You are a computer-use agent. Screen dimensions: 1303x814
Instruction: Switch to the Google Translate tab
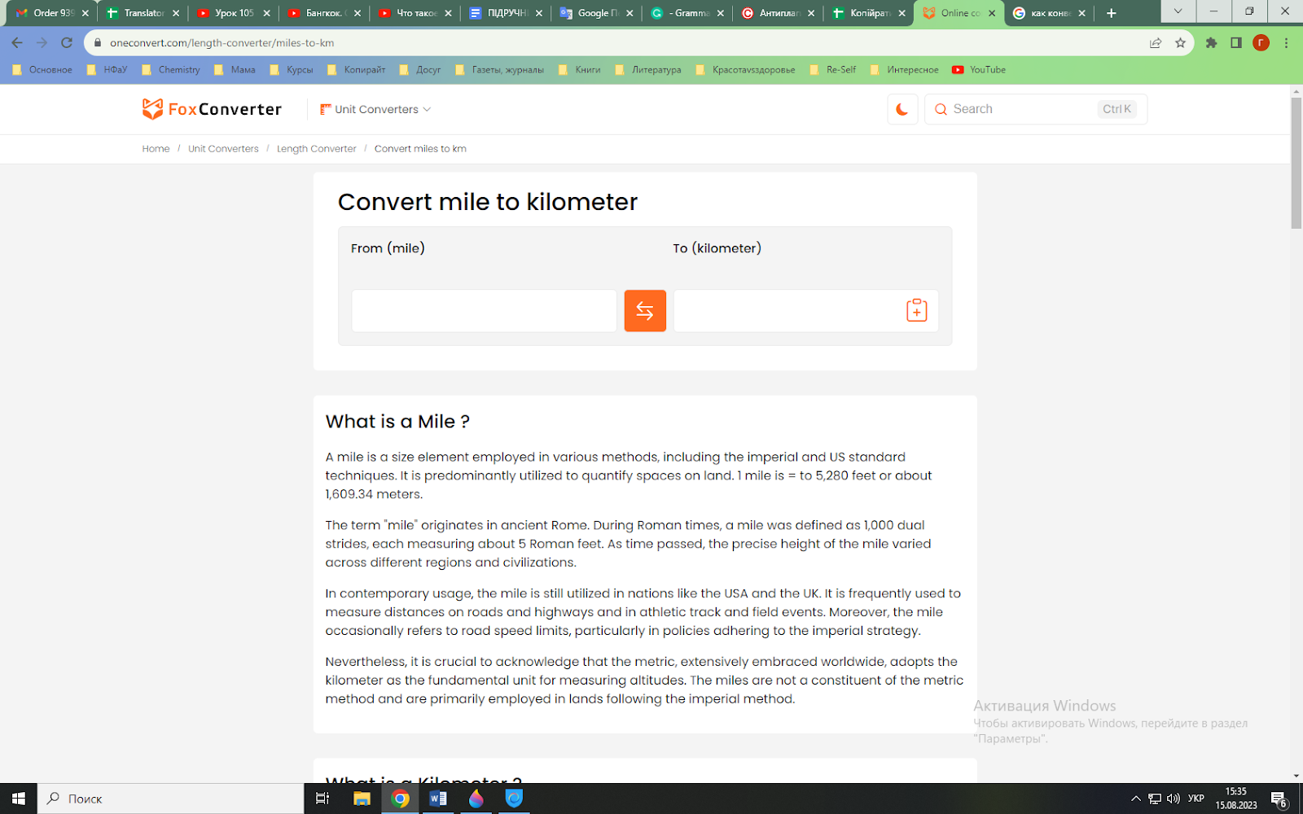coord(596,13)
